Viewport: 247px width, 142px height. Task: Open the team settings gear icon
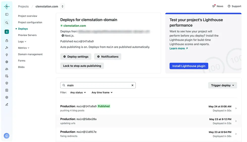[x=7, y=98]
